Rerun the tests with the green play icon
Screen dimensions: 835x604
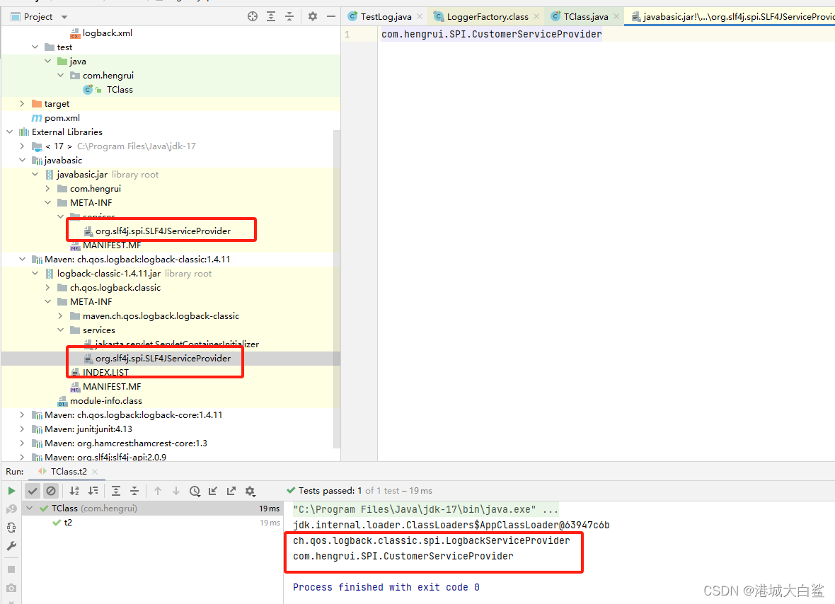coord(11,490)
